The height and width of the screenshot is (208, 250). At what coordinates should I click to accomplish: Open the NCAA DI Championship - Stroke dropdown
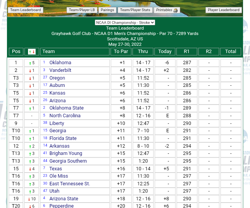125,23
